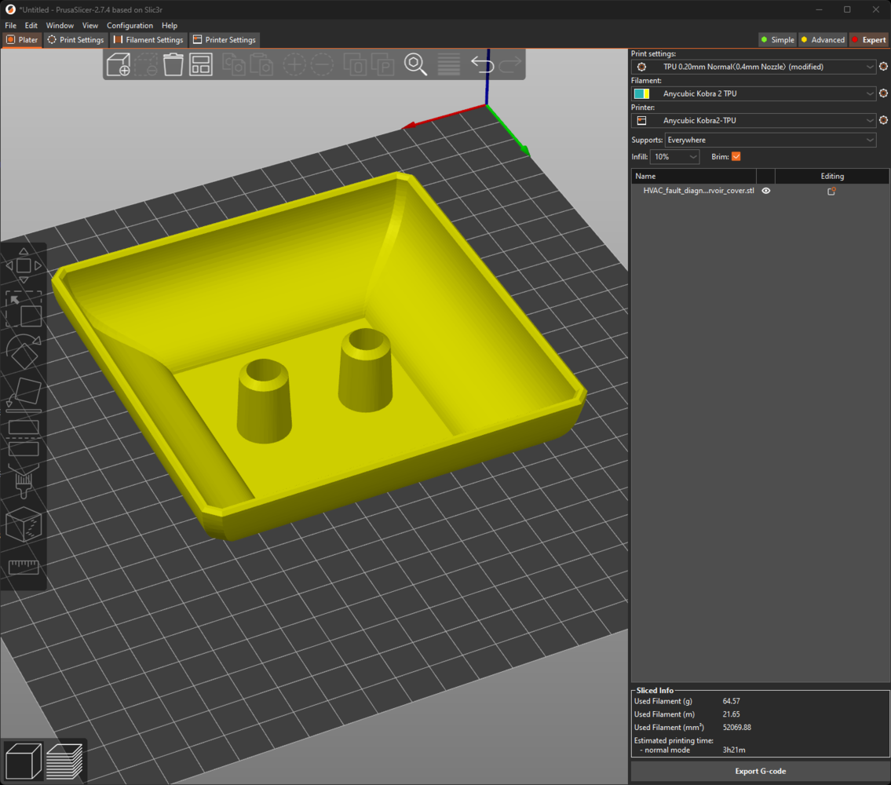
Task: Hide the HVAC model with eye icon
Action: [766, 191]
